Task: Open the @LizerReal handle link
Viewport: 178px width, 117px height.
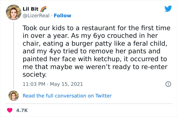Action: click(35, 16)
